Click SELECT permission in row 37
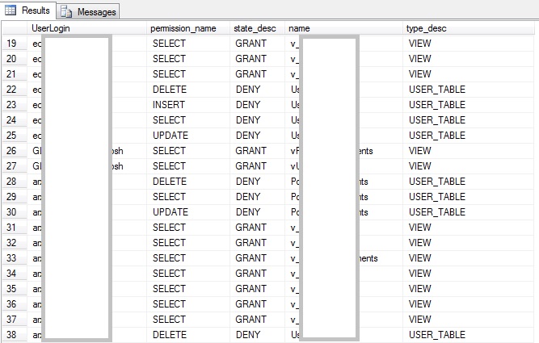Viewport: 539px width, 343px height. click(169, 320)
